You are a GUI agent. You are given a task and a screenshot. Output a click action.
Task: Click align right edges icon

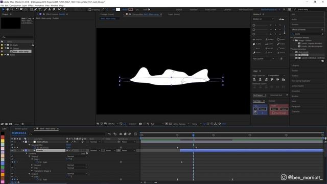pyautogui.click(x=266, y=80)
